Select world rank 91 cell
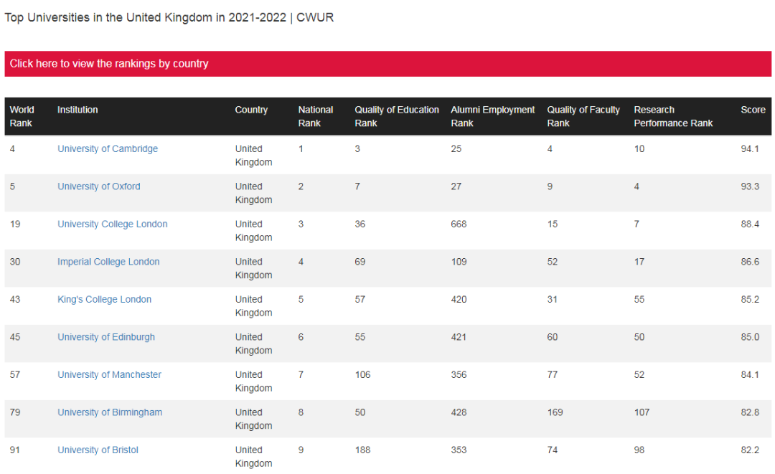This screenshot has width=775, height=474. click(15, 450)
